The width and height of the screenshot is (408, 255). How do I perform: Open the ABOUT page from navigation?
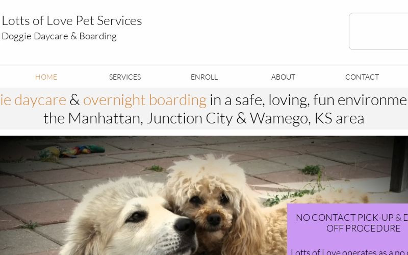pos(283,77)
